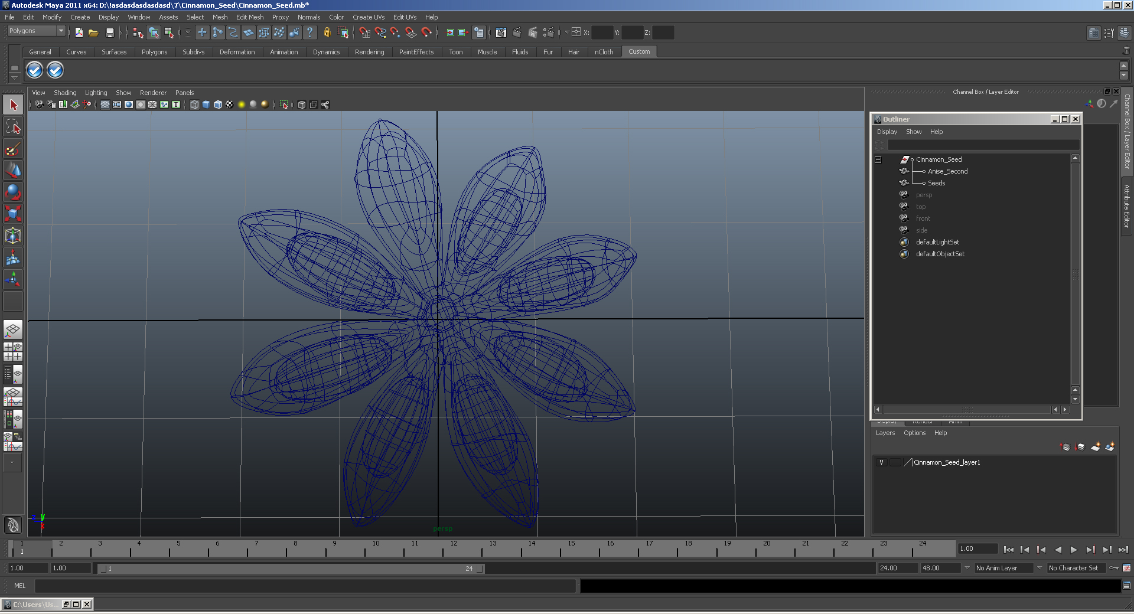Screen dimensions: 1134x614
Task: Click the Outliner horizontal scrollbar
Action: click(x=967, y=410)
